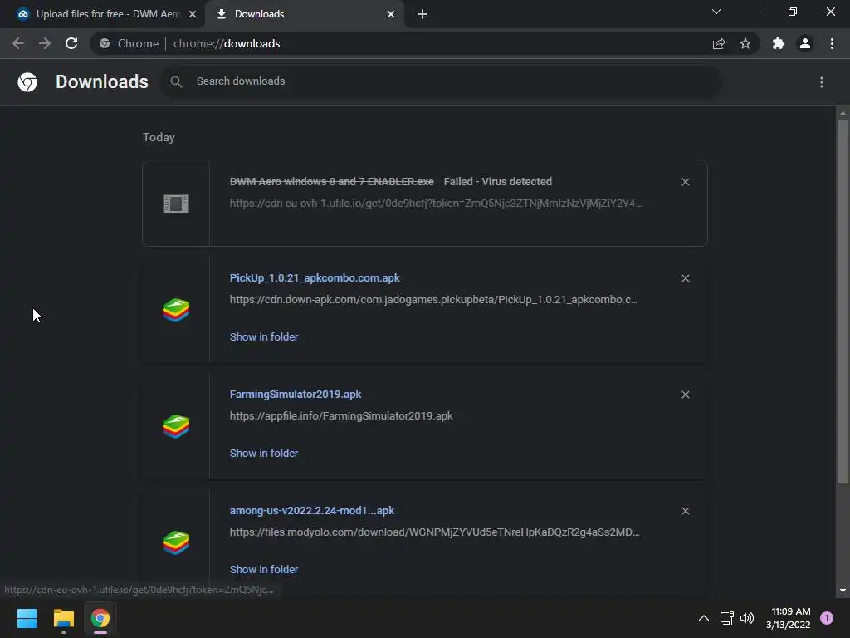Share this page using the share icon

pyautogui.click(x=719, y=43)
